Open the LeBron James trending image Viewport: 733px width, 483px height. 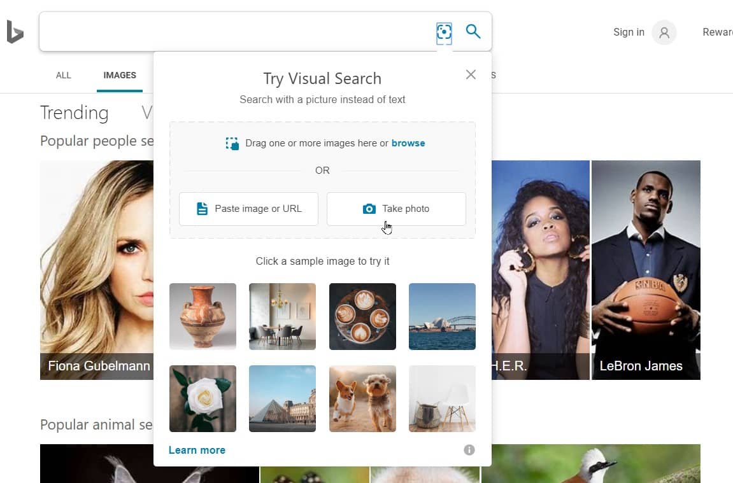646,270
